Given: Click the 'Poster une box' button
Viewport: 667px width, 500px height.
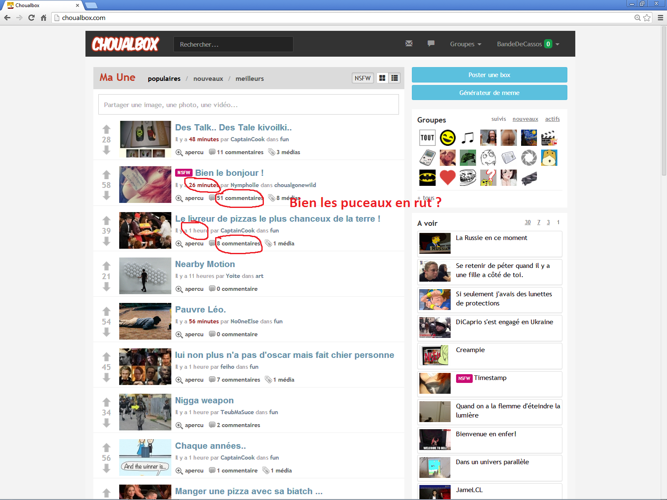Looking at the screenshot, I should (489, 75).
